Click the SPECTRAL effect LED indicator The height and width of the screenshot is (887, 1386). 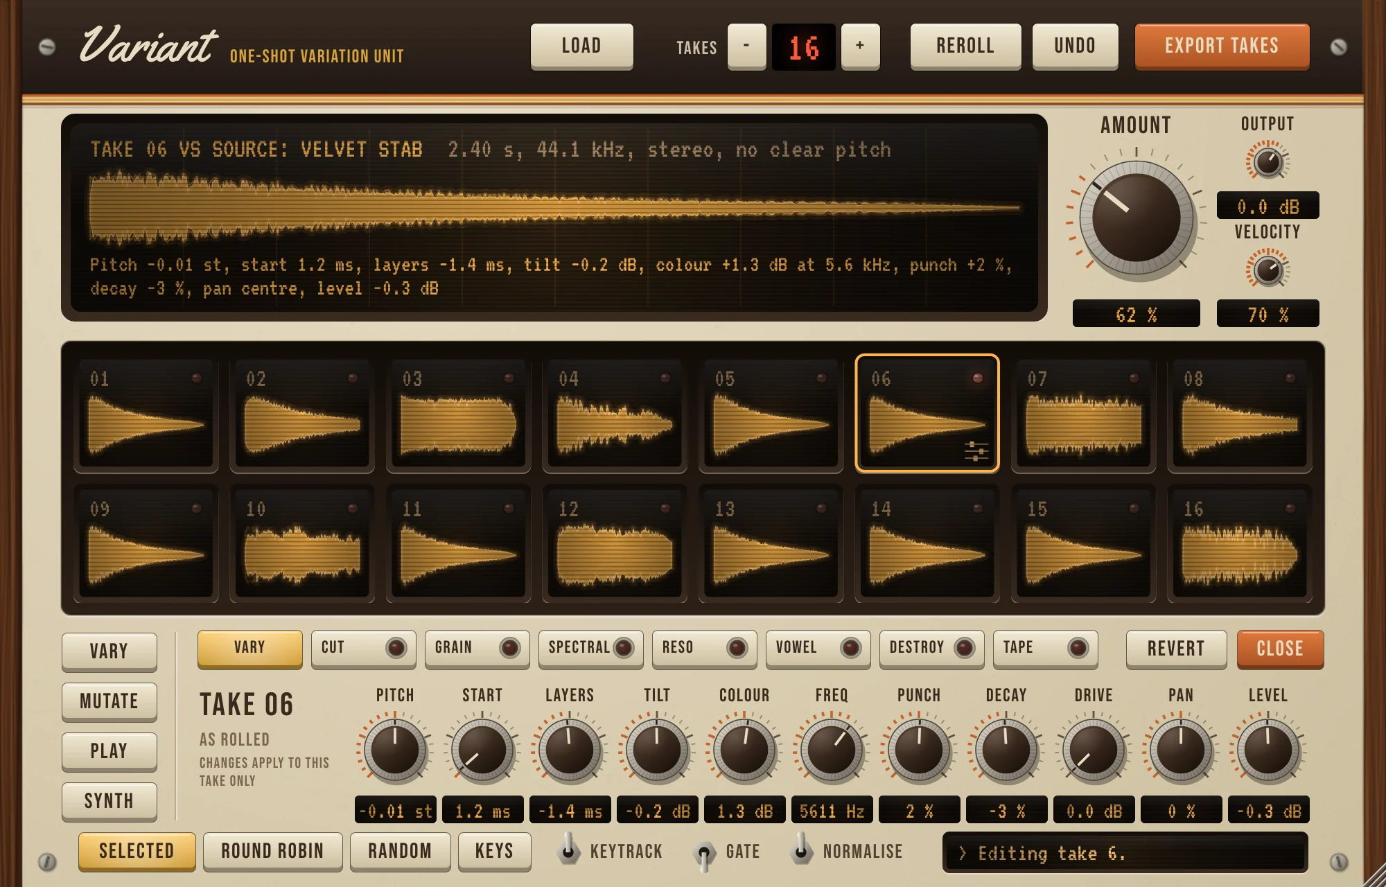point(623,648)
